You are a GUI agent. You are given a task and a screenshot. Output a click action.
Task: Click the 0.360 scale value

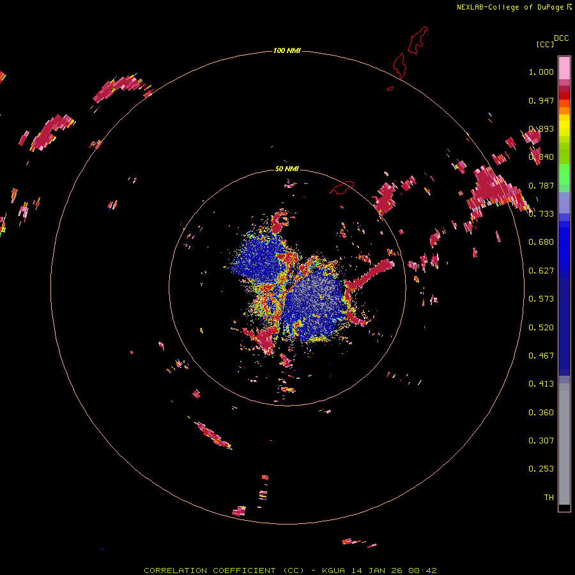coord(541,413)
